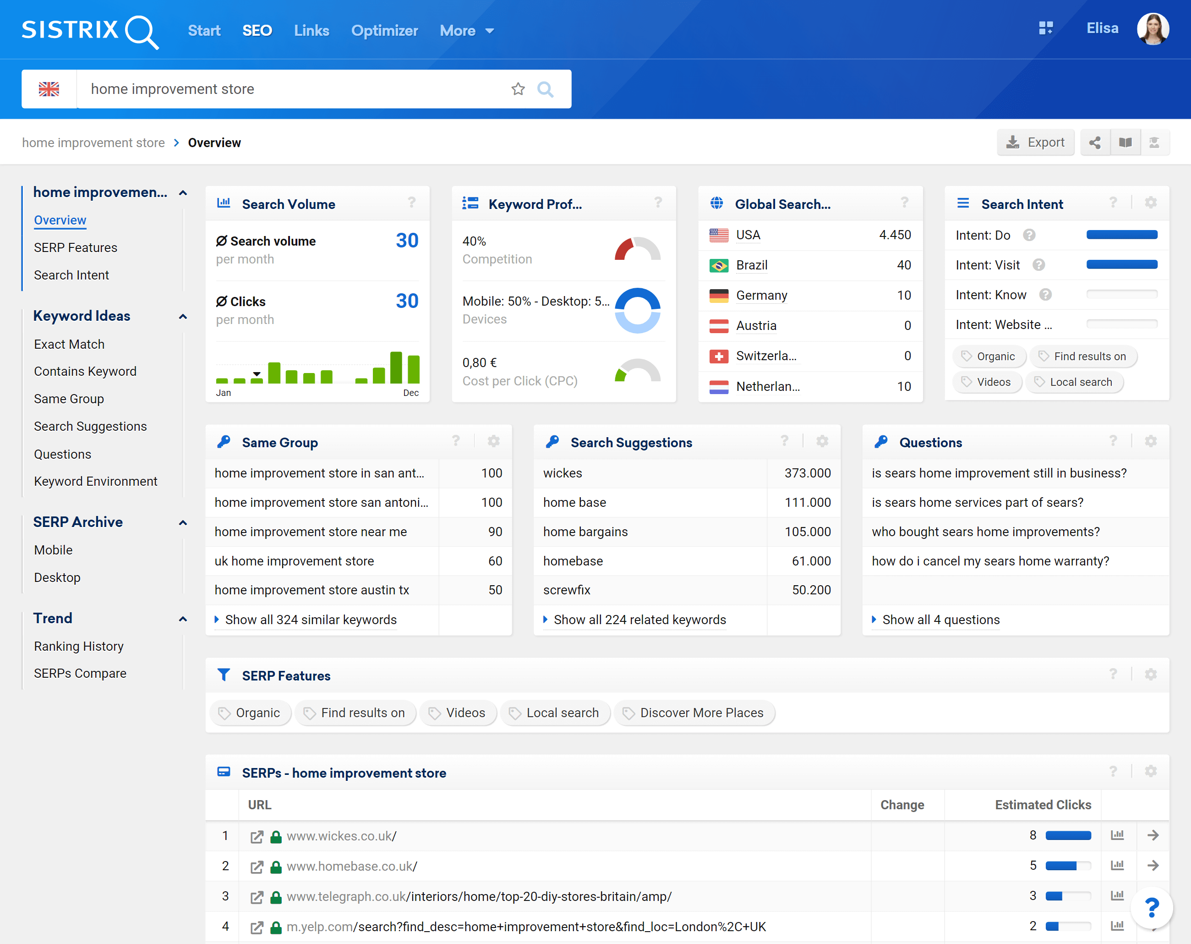
Task: Click 'wickes' in Search Suggestions
Action: [563, 473]
